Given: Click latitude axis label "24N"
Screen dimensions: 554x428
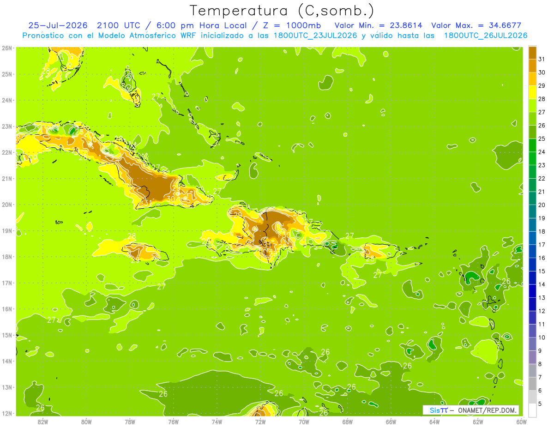Looking at the screenshot, I should pyautogui.click(x=7, y=100).
